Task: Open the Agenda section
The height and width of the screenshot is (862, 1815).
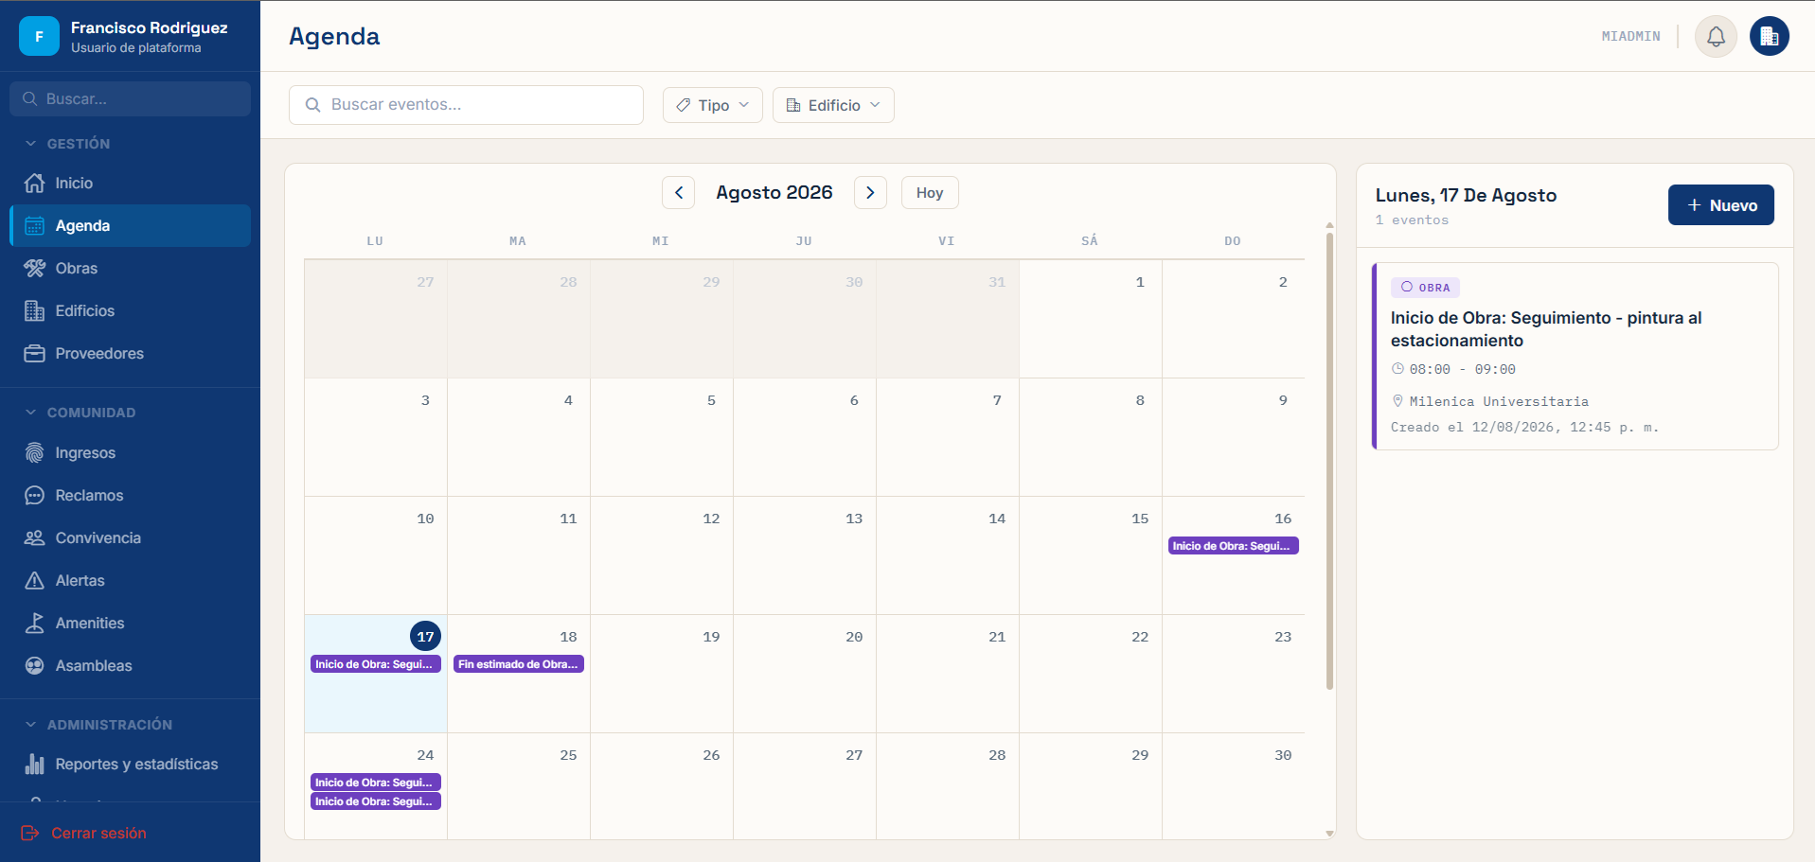Action: (x=130, y=225)
